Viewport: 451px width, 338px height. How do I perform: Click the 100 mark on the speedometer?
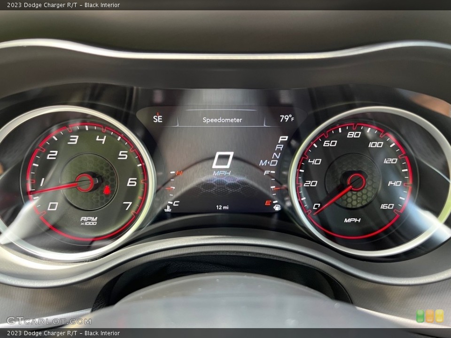pyautogui.click(x=376, y=144)
